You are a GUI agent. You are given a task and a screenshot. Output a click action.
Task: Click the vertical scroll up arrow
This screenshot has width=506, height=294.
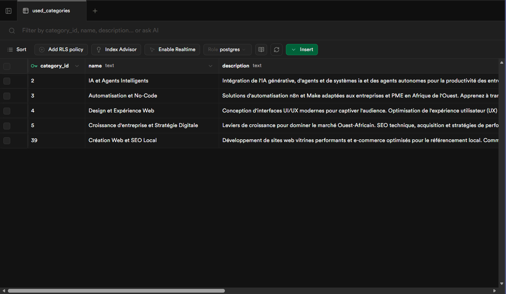pyautogui.click(x=502, y=62)
